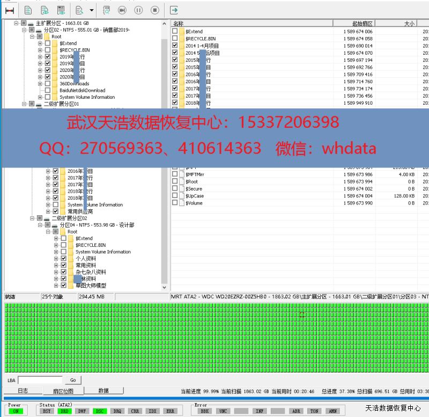Switch to the 日志 tab

pyautogui.click(x=23, y=391)
